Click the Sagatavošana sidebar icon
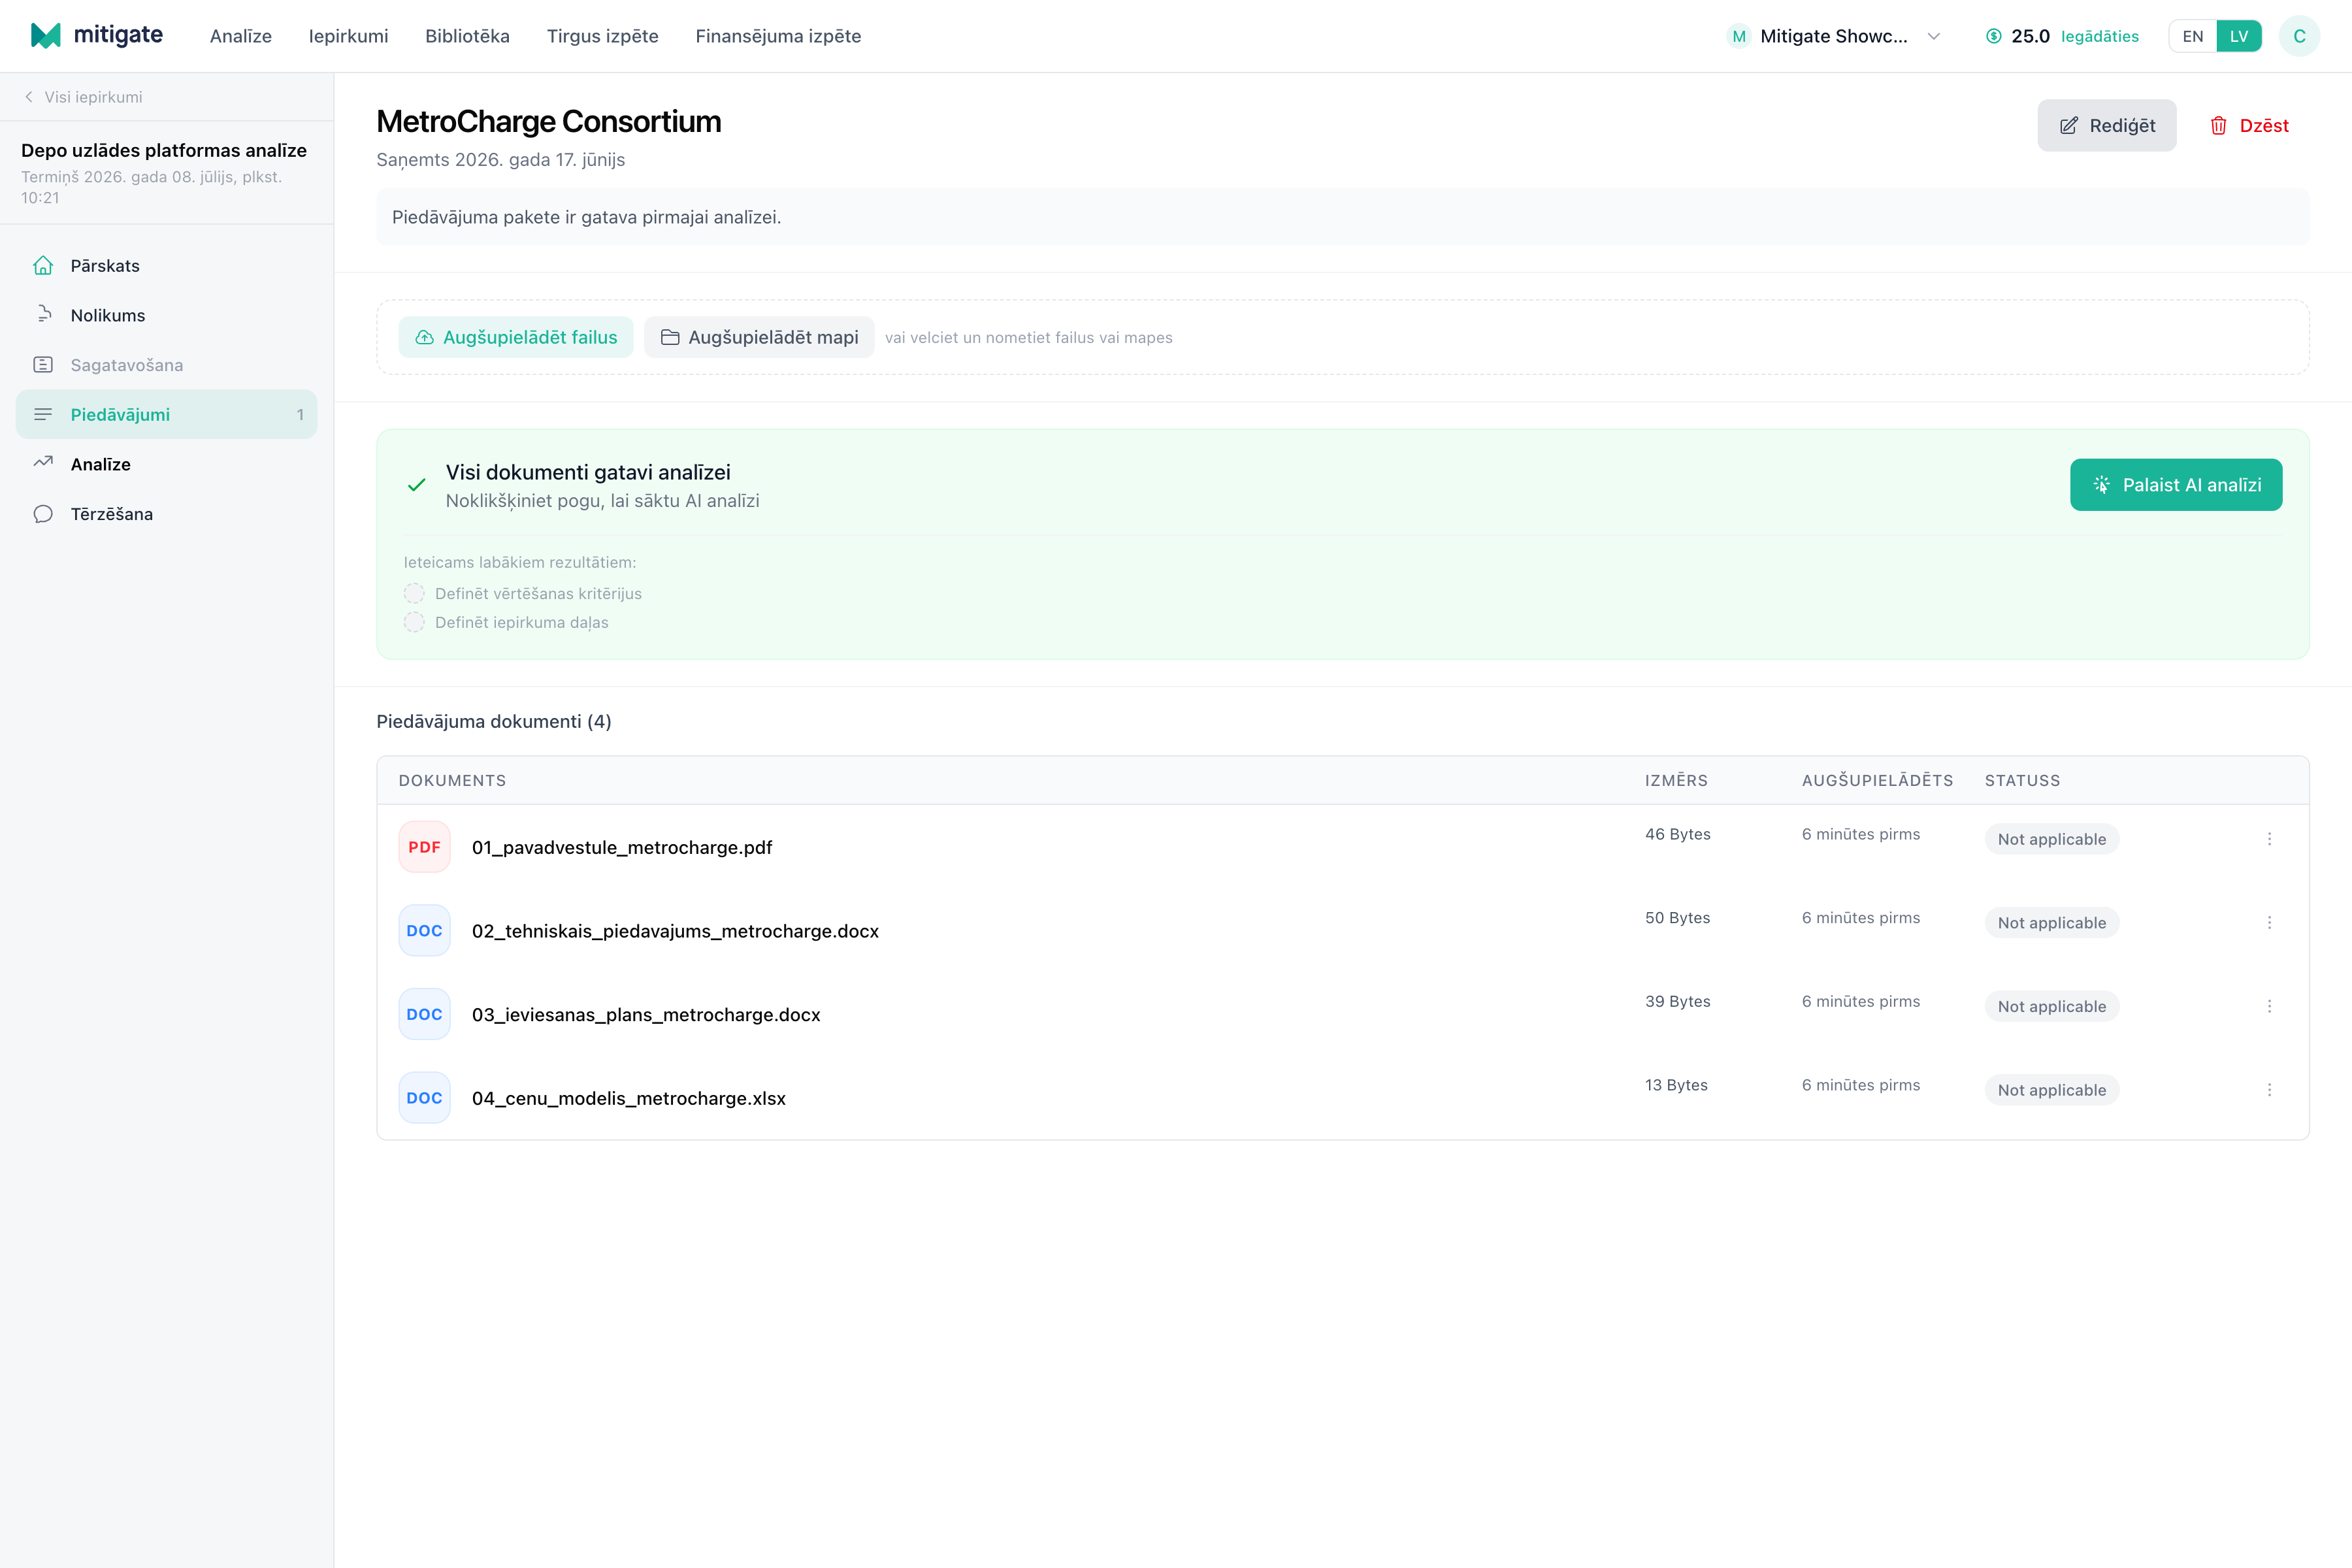This screenshot has height=1568, width=2352. tap(43, 365)
